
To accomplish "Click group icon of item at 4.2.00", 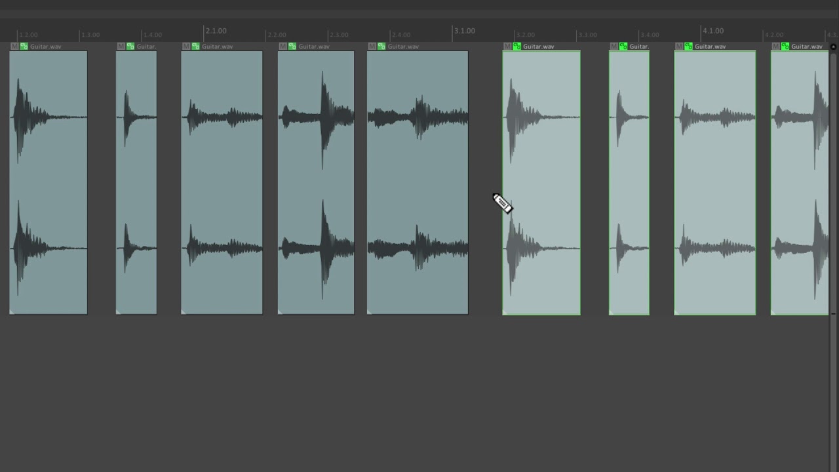I will click(785, 47).
